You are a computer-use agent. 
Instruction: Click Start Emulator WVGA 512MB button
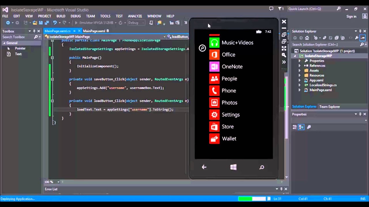coord(94,23)
